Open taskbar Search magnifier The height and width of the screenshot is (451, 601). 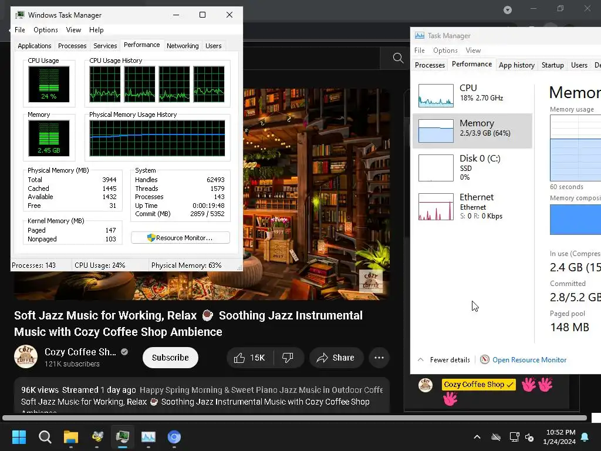click(45, 437)
